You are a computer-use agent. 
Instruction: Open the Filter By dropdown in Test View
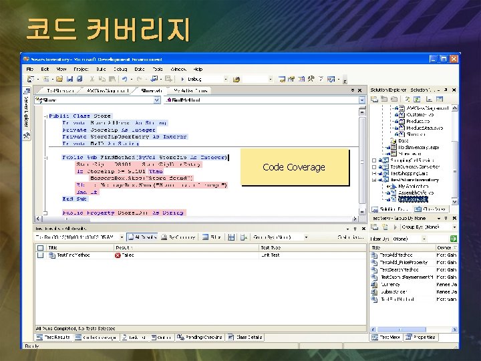coord(424,239)
